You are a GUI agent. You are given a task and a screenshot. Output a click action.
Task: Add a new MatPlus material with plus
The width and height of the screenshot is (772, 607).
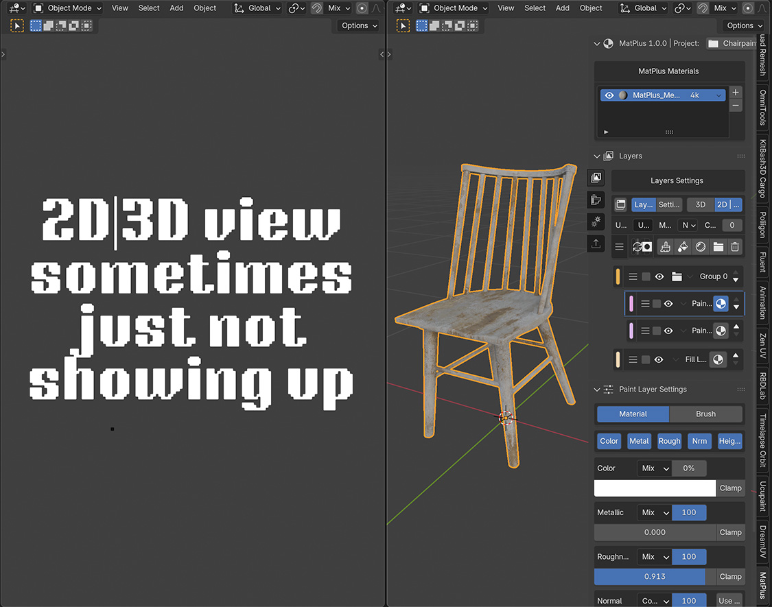click(736, 93)
